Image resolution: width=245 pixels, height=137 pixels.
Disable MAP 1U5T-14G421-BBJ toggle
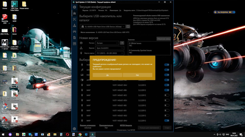pyautogui.click(x=167, y=90)
